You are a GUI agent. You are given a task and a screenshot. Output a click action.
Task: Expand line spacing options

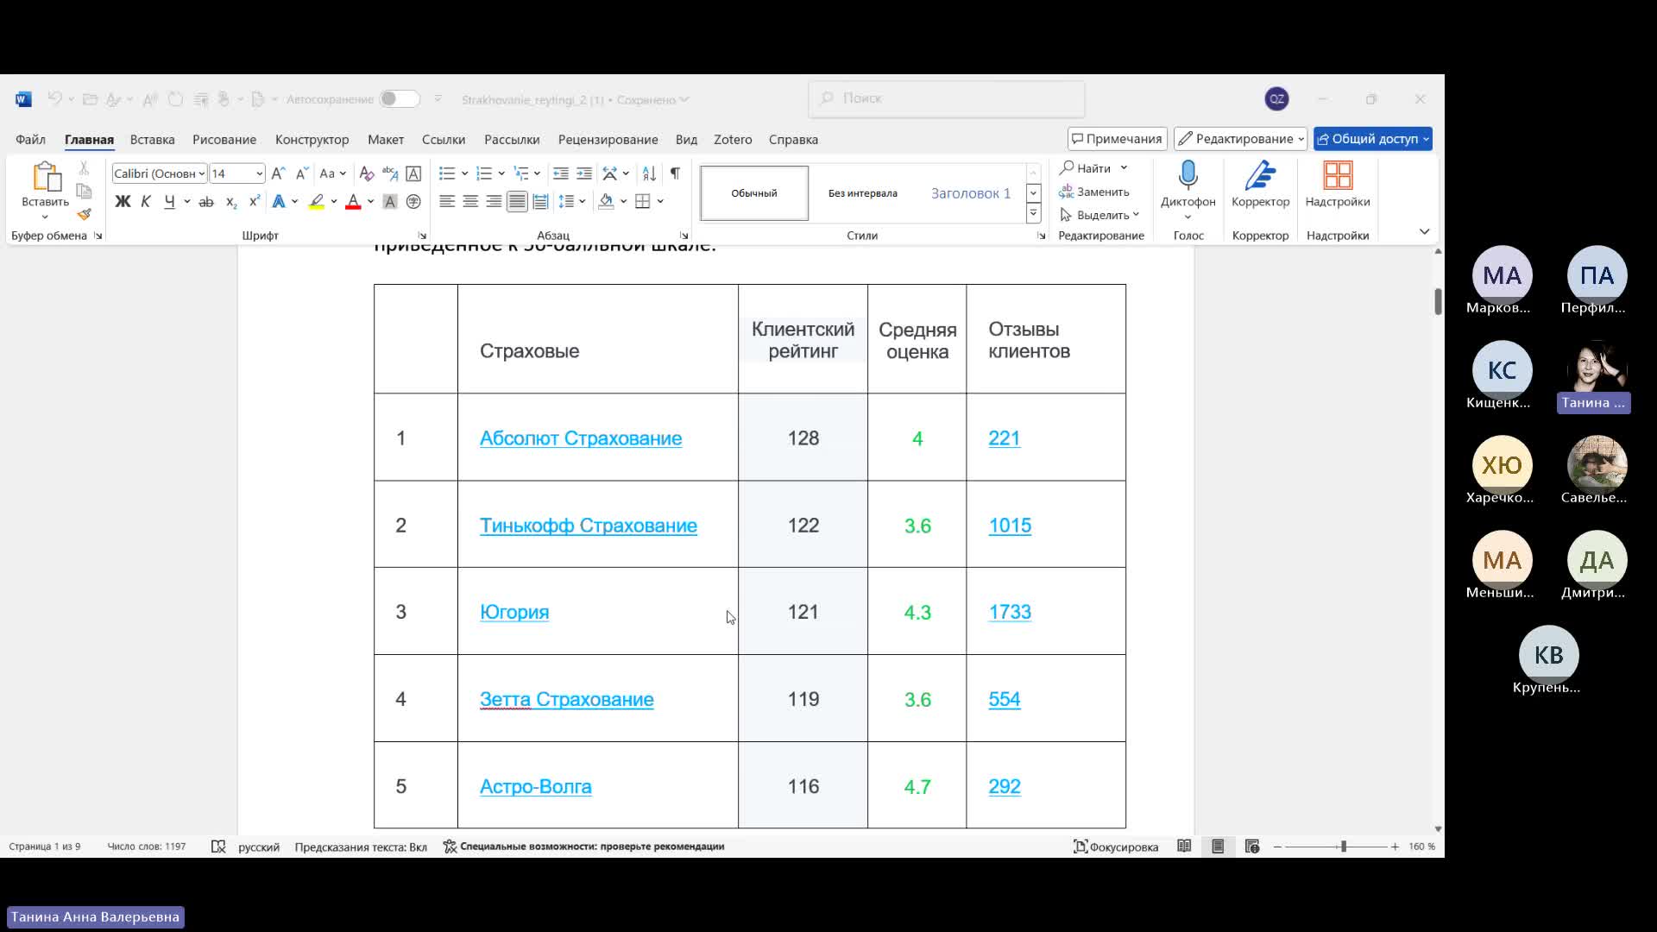click(x=583, y=201)
